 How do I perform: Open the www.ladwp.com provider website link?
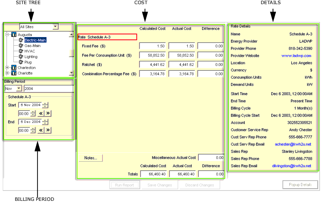(296, 56)
